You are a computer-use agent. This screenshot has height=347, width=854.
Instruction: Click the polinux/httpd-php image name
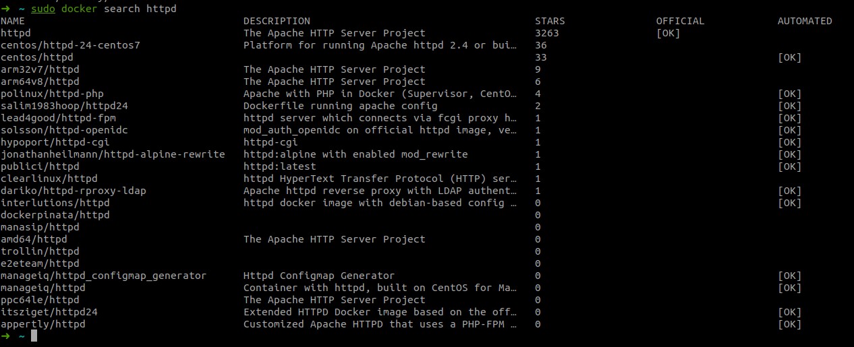(52, 94)
